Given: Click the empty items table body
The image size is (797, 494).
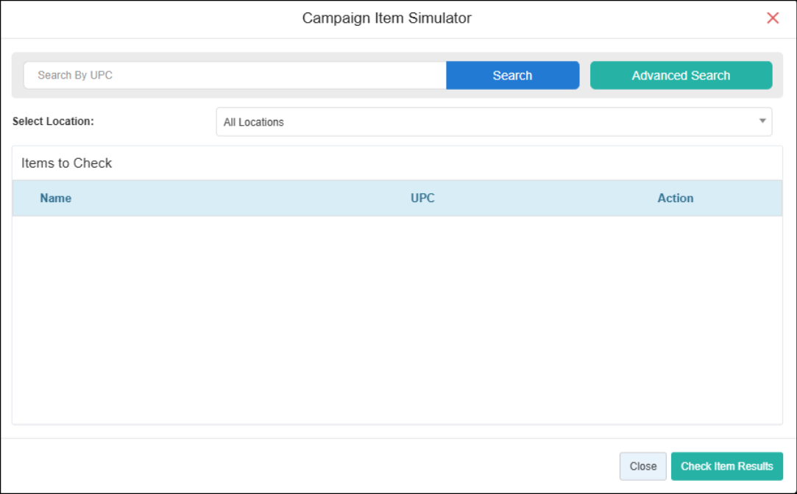Looking at the screenshot, I should 397,320.
